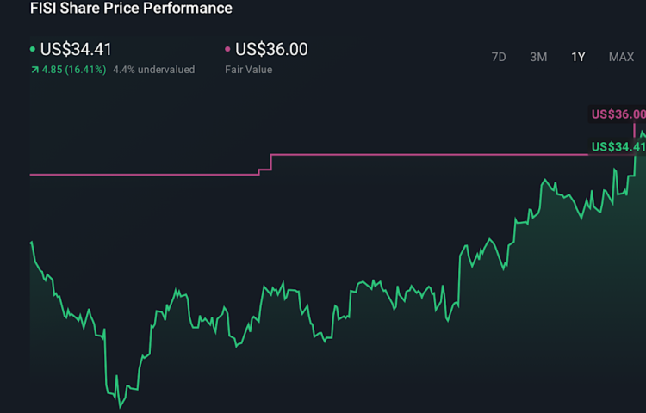The image size is (646, 413).
Task: Click the flat left section of the pink line
Action: 138,174
